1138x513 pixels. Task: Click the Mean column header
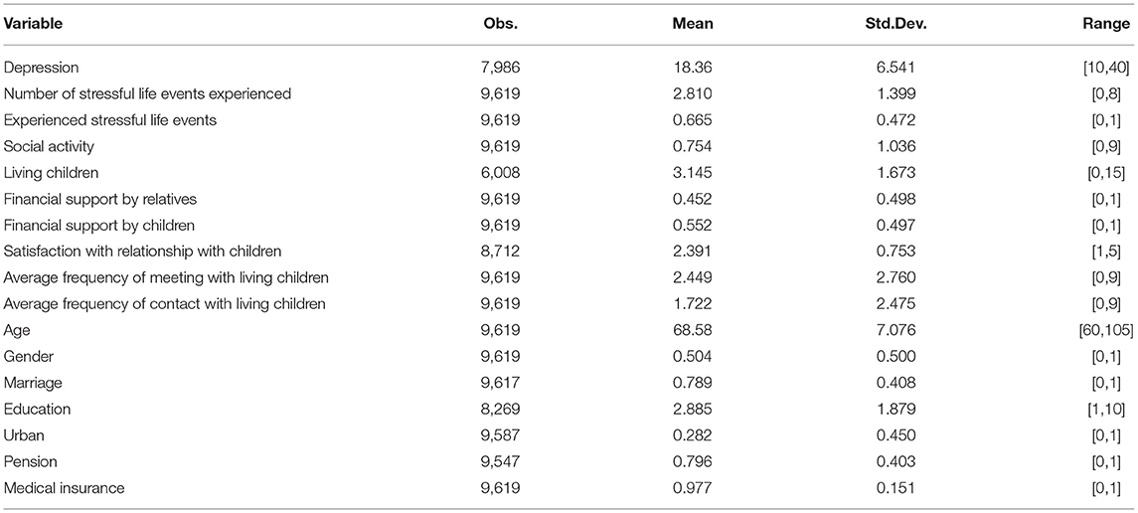coord(693,24)
